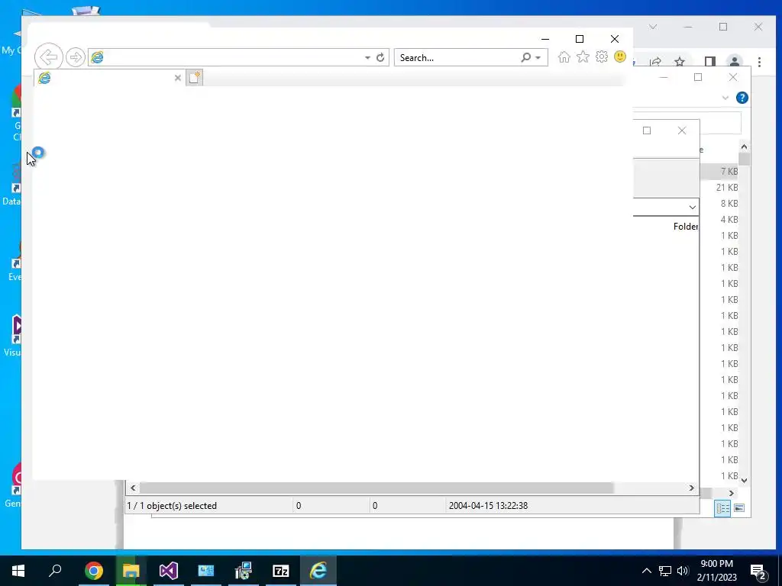
Task: Sort by the Folders column header
Action: (x=685, y=226)
